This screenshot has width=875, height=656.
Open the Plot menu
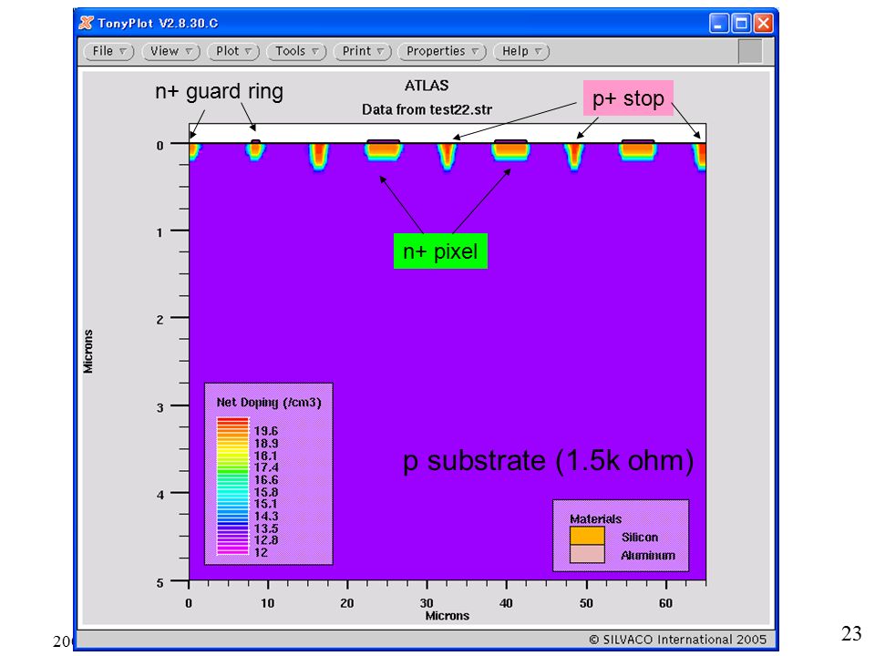(233, 51)
